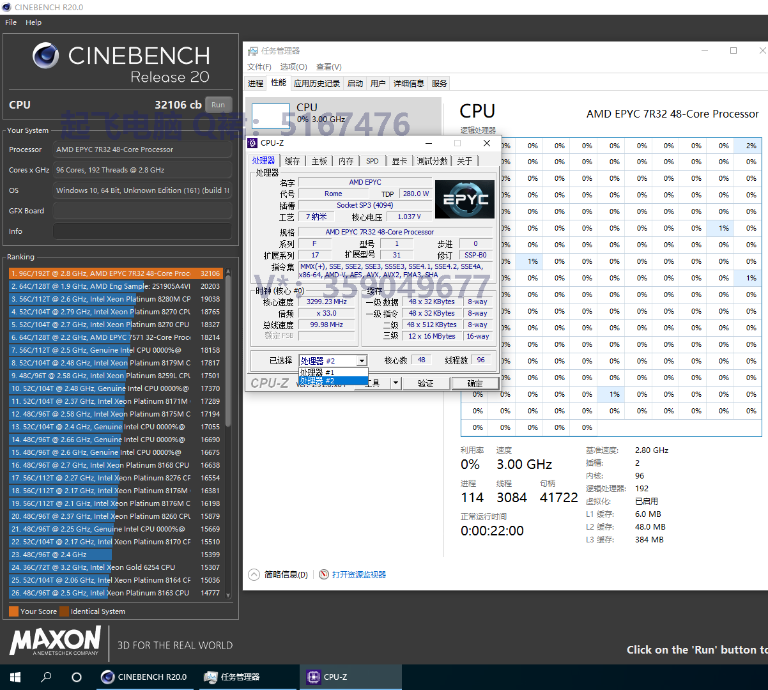Open 打开资源监视器 link
The width and height of the screenshot is (768, 690).
click(x=358, y=574)
